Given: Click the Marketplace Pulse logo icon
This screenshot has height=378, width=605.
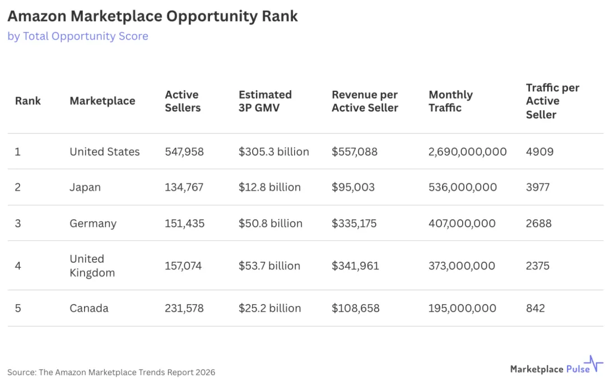Looking at the screenshot, I should pos(593,364).
